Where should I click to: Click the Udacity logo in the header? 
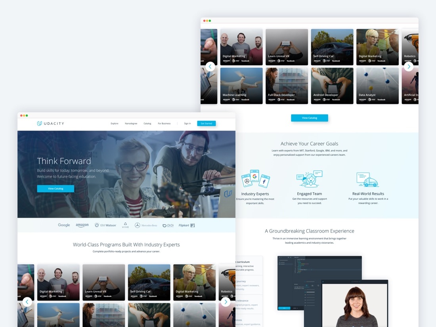[x=50, y=123]
